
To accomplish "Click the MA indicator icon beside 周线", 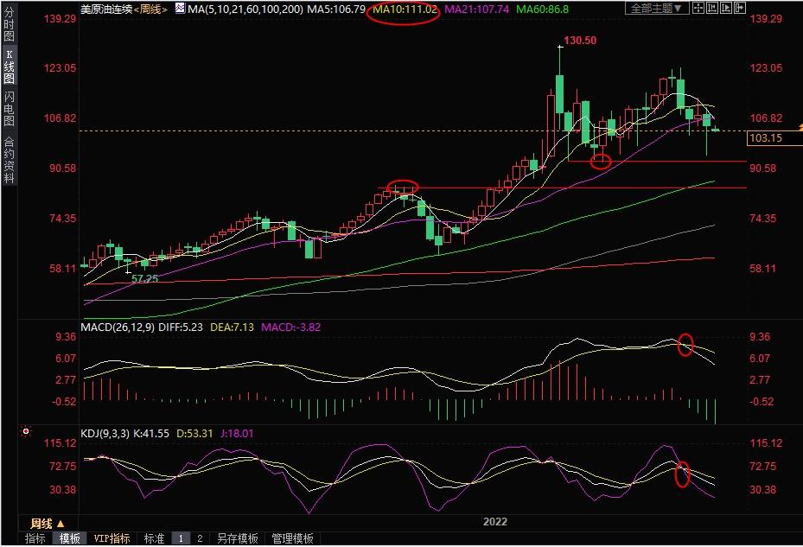I will point(180,8).
